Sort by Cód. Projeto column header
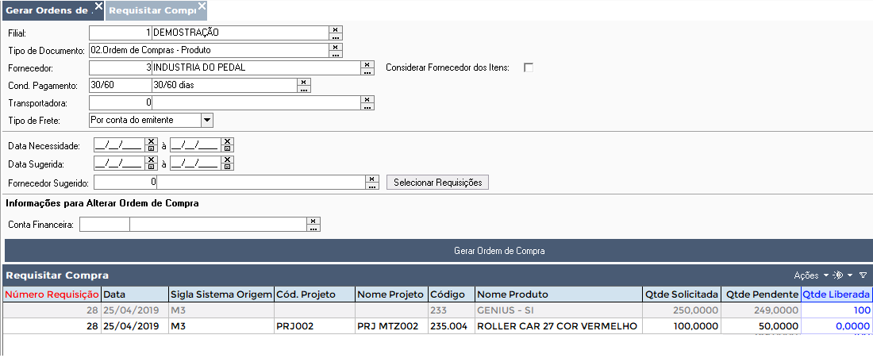Viewport: 873px width, 358px height. point(314,294)
